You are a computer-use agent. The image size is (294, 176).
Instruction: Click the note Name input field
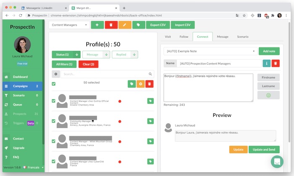click(x=219, y=63)
